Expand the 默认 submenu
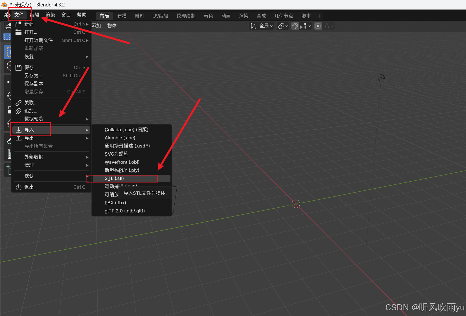This screenshot has height=316, width=466. coord(51,176)
